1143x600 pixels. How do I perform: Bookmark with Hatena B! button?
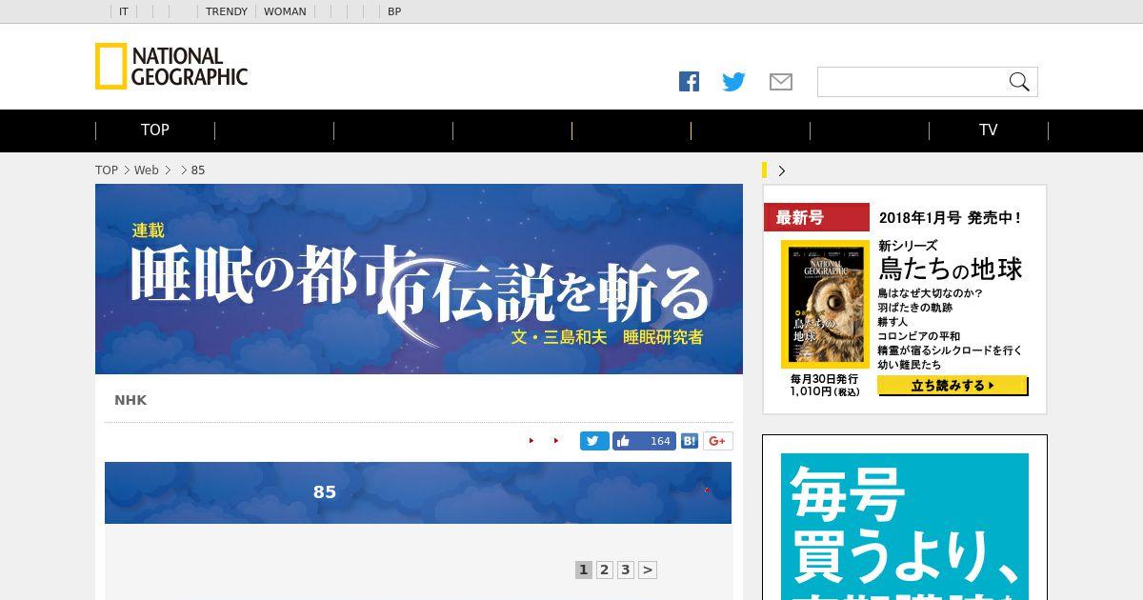click(x=690, y=441)
